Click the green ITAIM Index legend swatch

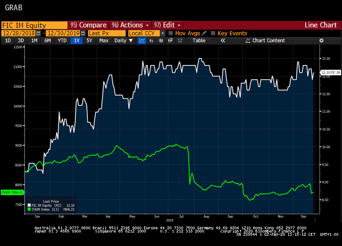[29, 209]
